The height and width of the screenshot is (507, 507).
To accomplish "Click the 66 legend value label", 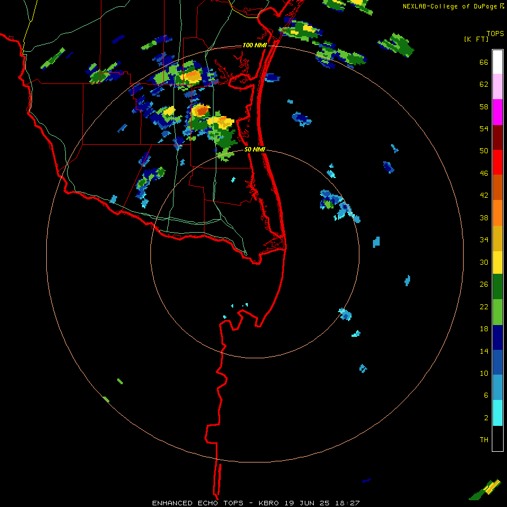I will pos(484,63).
